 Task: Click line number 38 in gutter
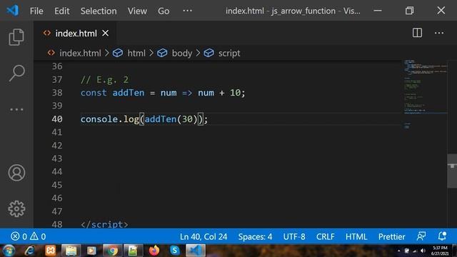(x=57, y=93)
